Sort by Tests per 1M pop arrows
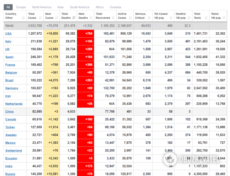The width and height of the screenshot is (230, 176). pos(223,18)
